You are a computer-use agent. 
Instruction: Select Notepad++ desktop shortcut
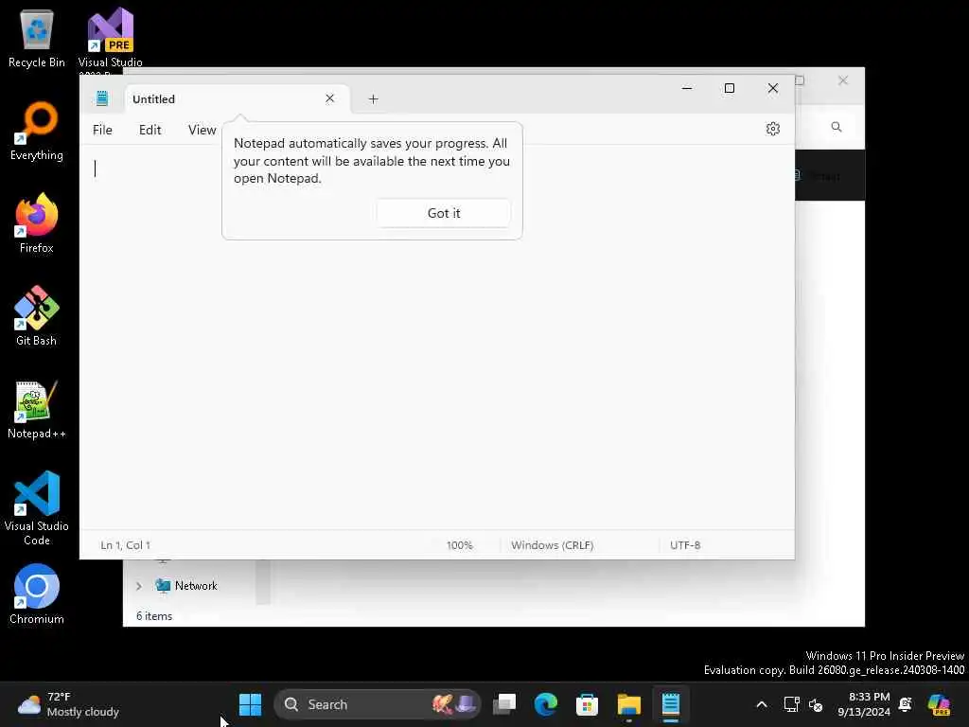pos(37,409)
